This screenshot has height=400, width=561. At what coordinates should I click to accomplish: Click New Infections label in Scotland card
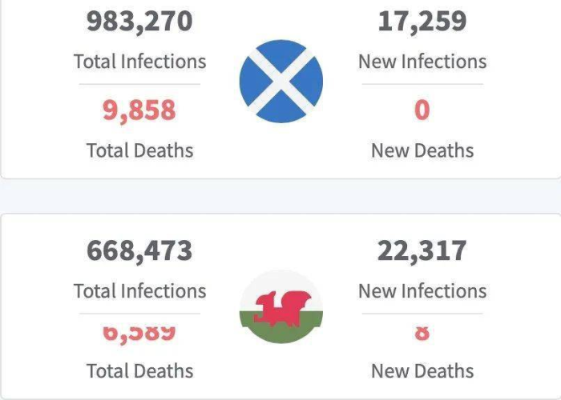[x=422, y=62]
